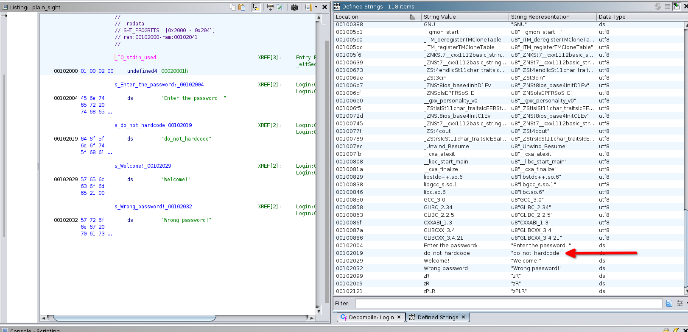This screenshot has height=332, width=688.
Task: Click the Defined Strings panel header icon
Action: [x=337, y=6]
